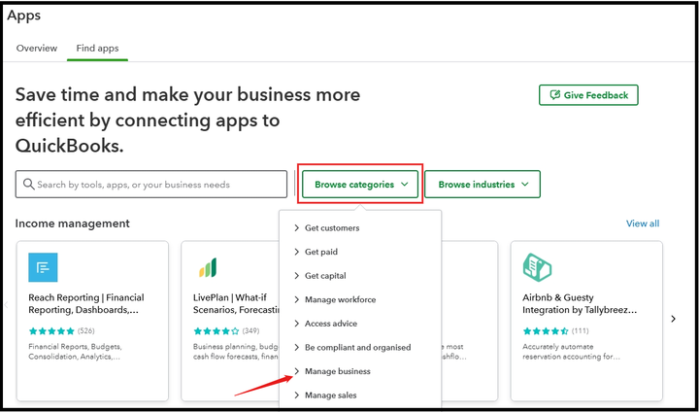Open the Browse industries dropdown
This screenshot has height=412, width=699.
pos(482,185)
